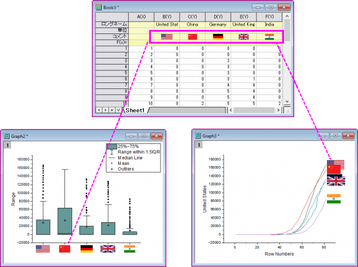Select the China flag in worksheet comment row
Screen dimensions: 358x267
pos(193,36)
